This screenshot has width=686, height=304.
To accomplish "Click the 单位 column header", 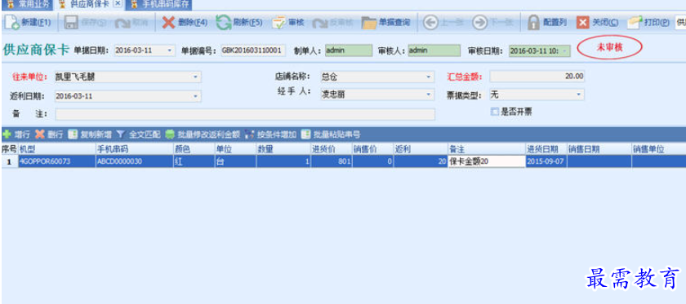I will [x=235, y=149].
